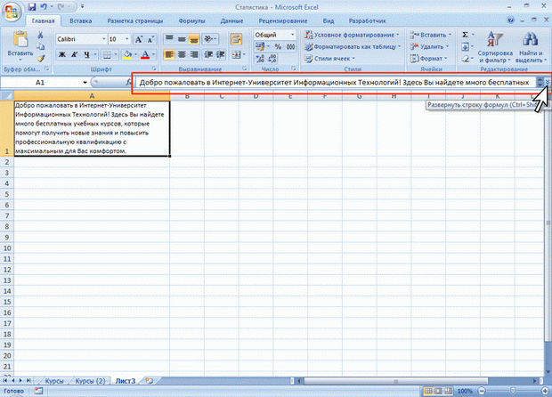Click Вставить cells button
The image size is (552, 397).
tap(430, 35)
